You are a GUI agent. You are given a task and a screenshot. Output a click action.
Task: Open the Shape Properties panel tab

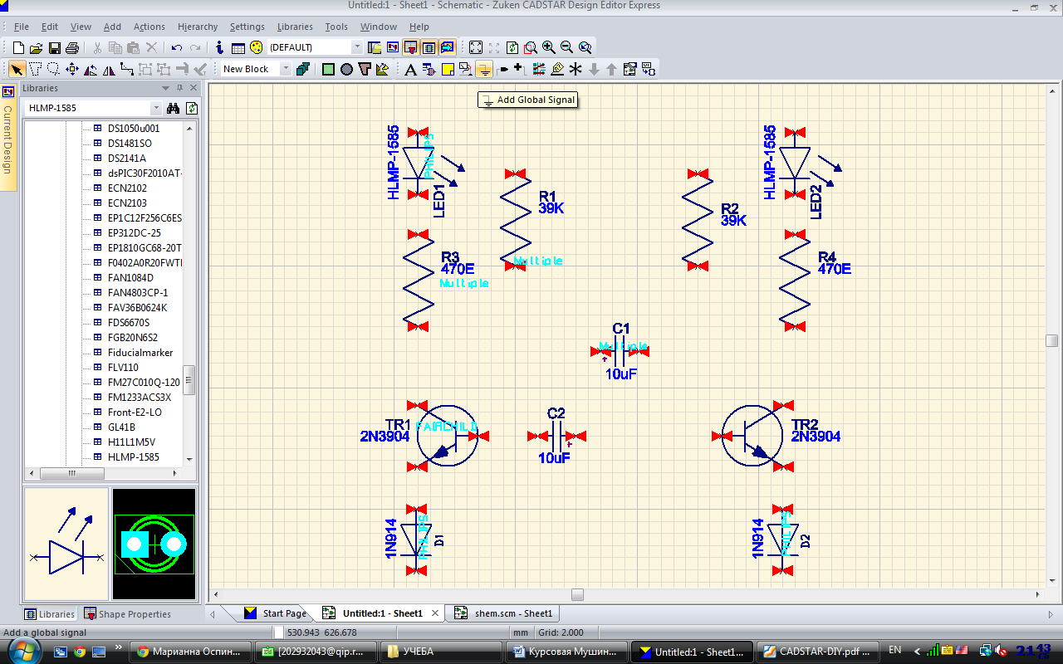(x=126, y=614)
